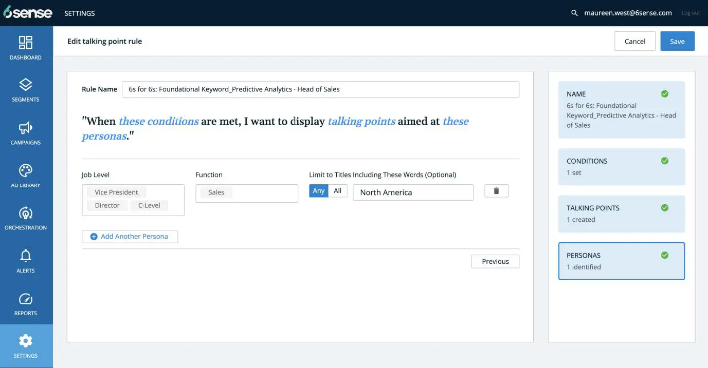Click the search magnifier in the top bar
Image resolution: width=708 pixels, height=368 pixels.
click(x=574, y=12)
